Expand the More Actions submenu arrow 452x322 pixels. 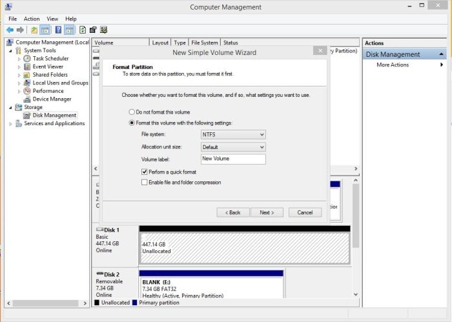[441, 65]
